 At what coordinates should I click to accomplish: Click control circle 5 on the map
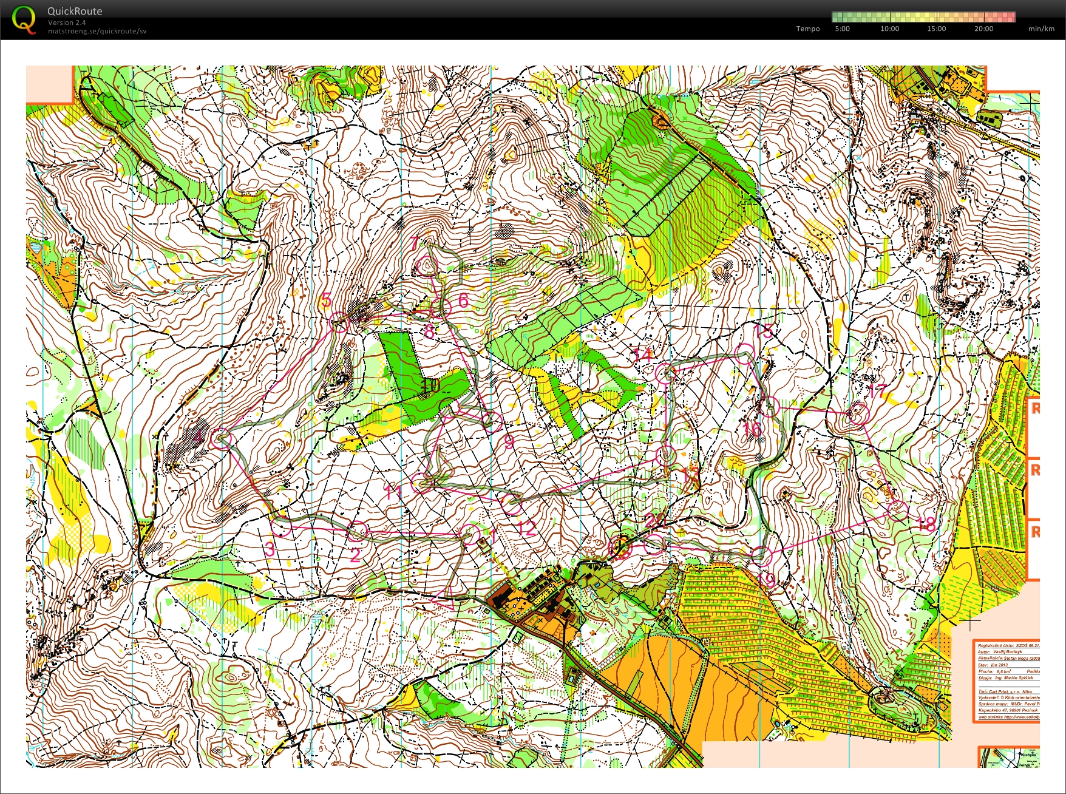339,323
